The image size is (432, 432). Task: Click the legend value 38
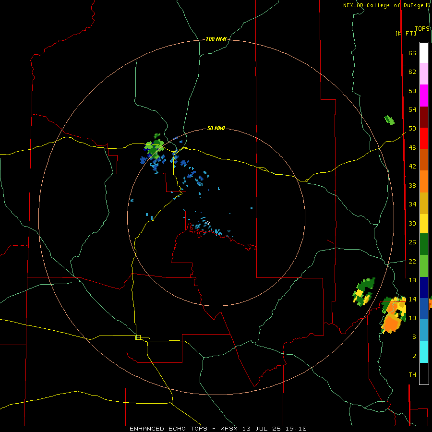(x=412, y=185)
